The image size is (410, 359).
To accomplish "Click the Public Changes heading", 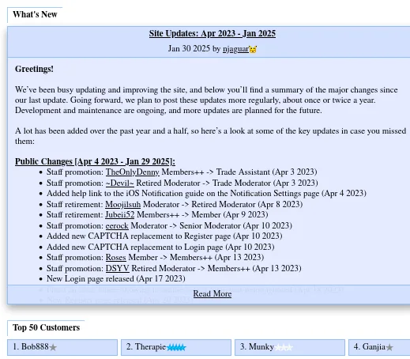I will [x=95, y=161].
